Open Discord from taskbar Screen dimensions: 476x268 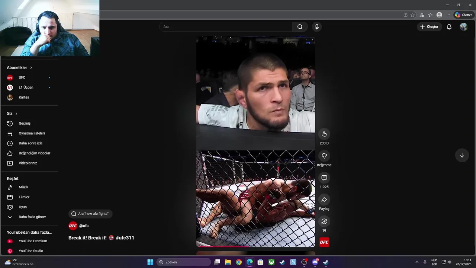coord(315,262)
